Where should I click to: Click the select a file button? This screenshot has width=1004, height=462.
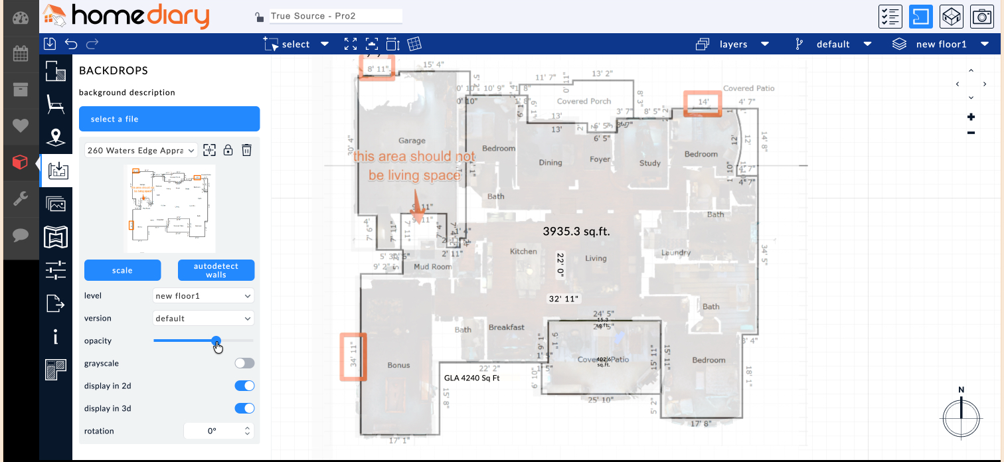[169, 119]
